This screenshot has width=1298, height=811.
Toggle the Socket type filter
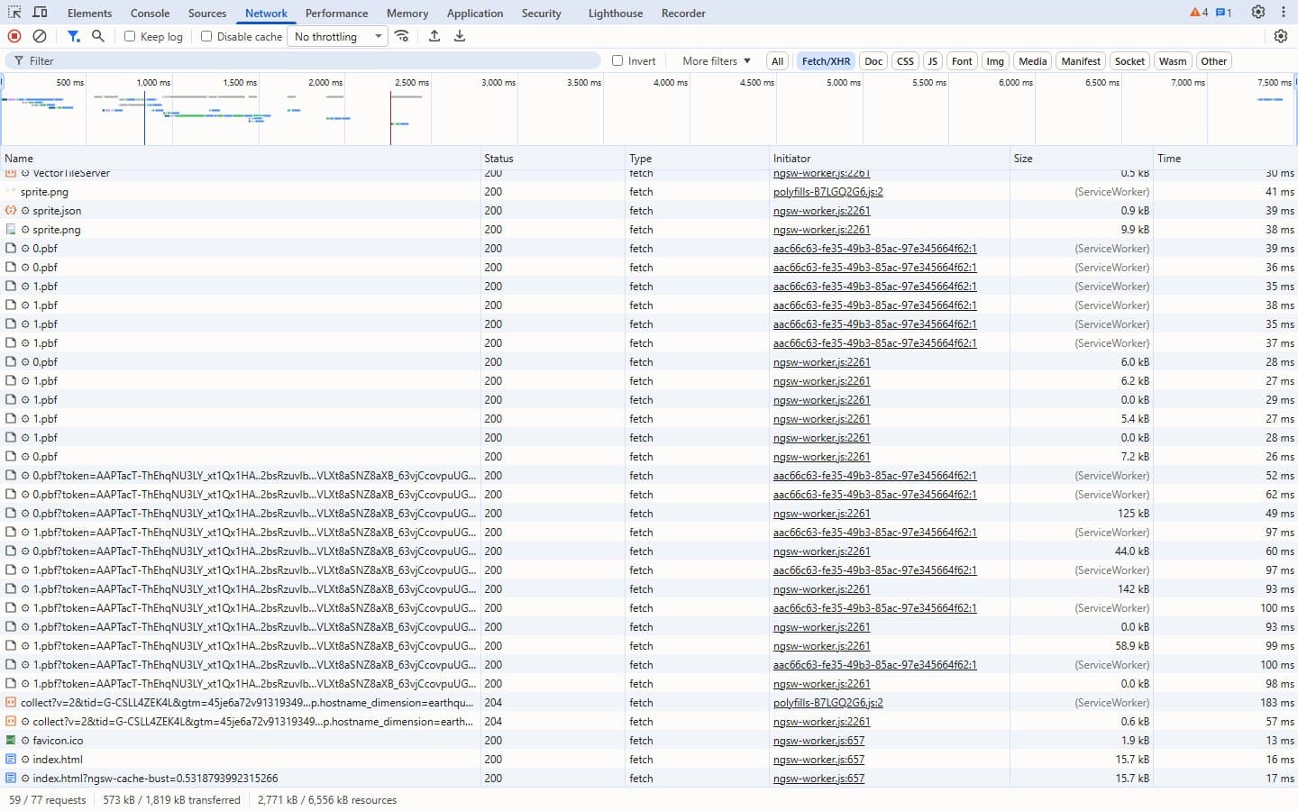point(1129,61)
